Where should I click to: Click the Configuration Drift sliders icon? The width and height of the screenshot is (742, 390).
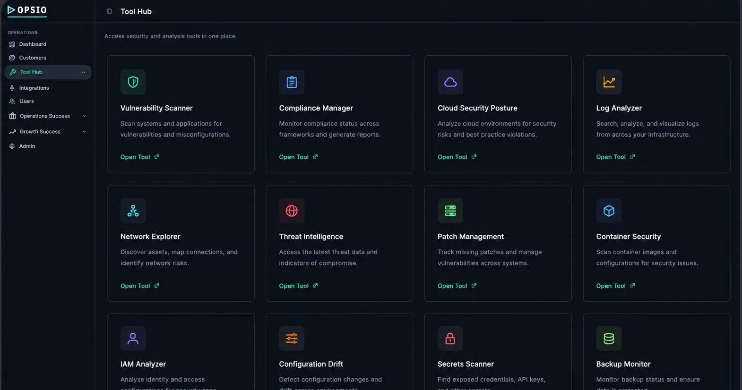[x=292, y=339]
